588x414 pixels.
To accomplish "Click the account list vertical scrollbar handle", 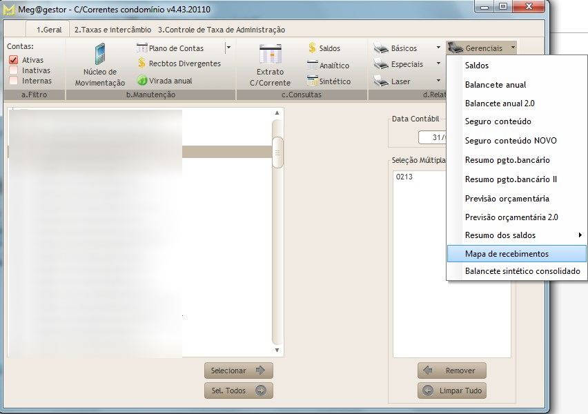I will click(277, 152).
